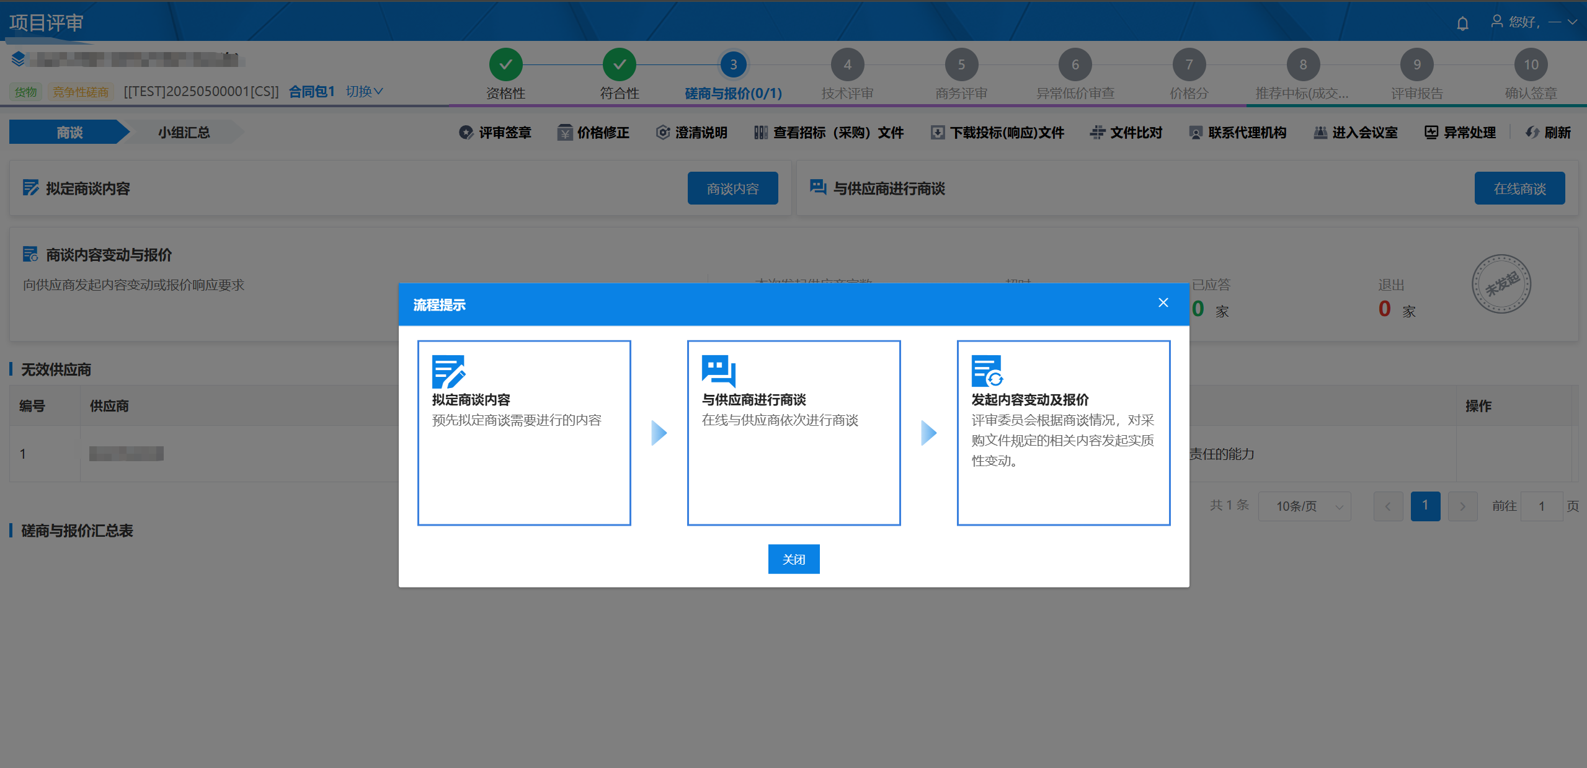Click the 拟定商谈内容 pencil-document icon

pos(30,188)
